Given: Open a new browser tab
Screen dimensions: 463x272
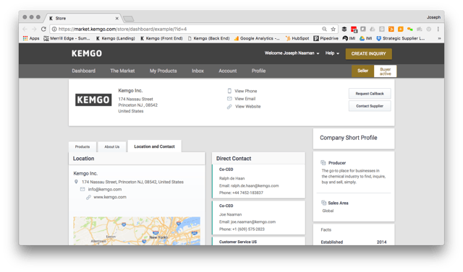Looking at the screenshot, I should tap(129, 19).
